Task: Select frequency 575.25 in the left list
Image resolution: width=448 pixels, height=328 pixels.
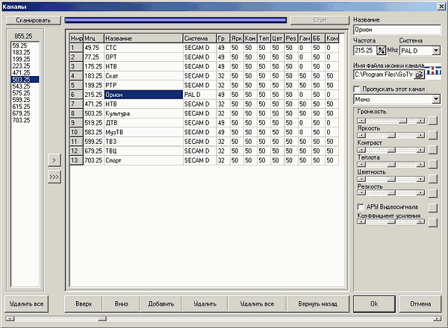Action: pyautogui.click(x=25, y=93)
